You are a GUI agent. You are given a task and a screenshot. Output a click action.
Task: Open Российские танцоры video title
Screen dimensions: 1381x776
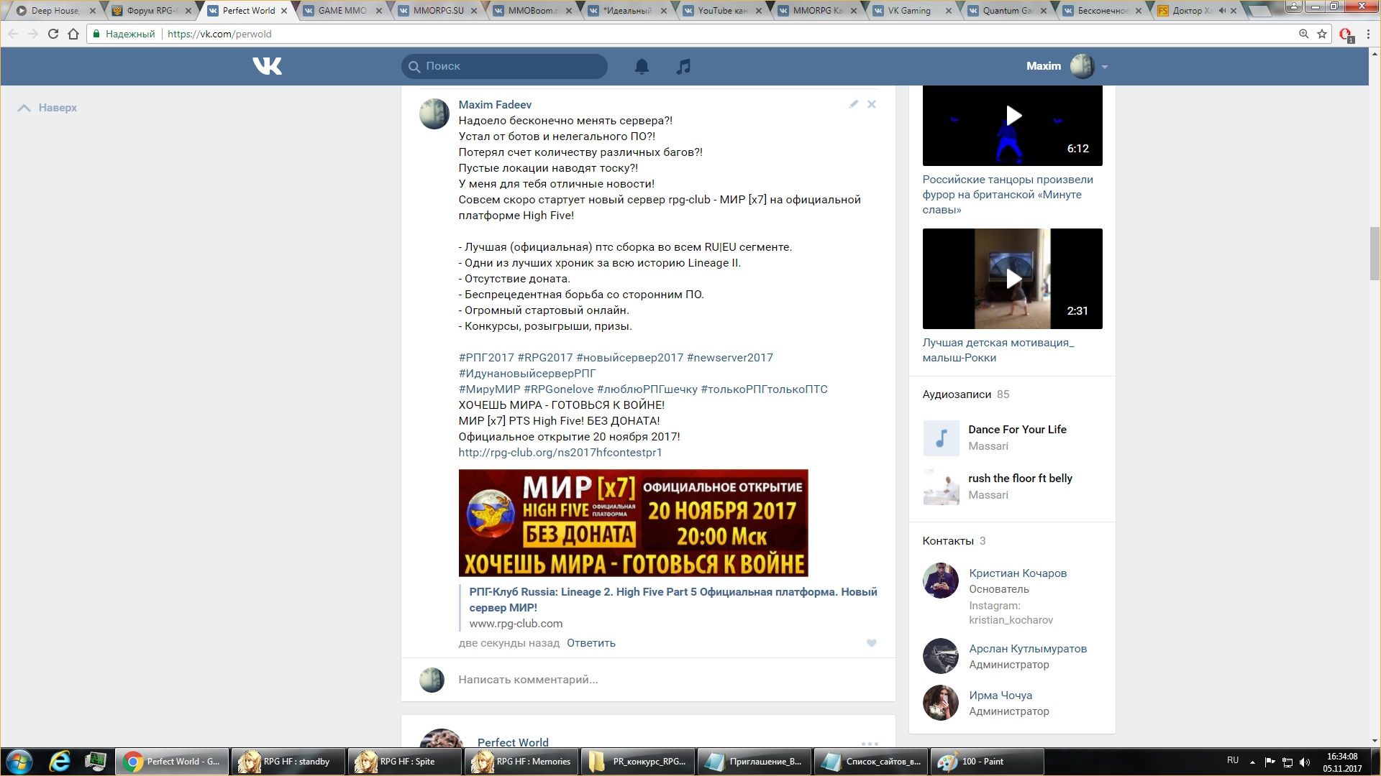(x=1007, y=195)
